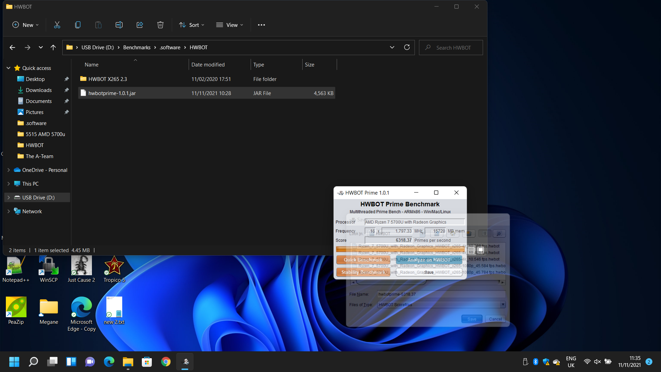This screenshot has height=372, width=661.
Task: Select the PeaZip desktop shortcut
Action: (16, 310)
